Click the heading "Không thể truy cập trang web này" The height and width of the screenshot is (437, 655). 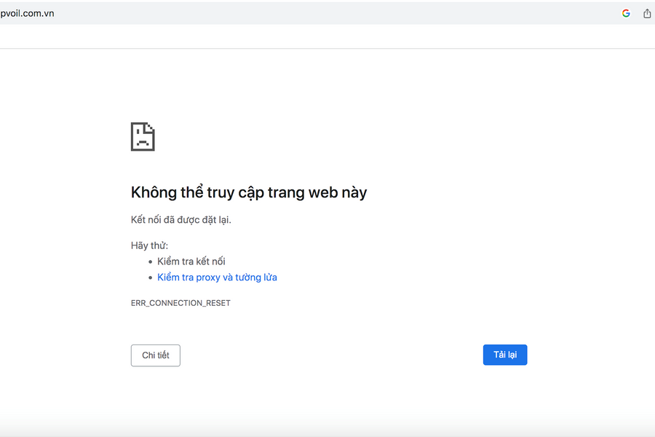[249, 192]
